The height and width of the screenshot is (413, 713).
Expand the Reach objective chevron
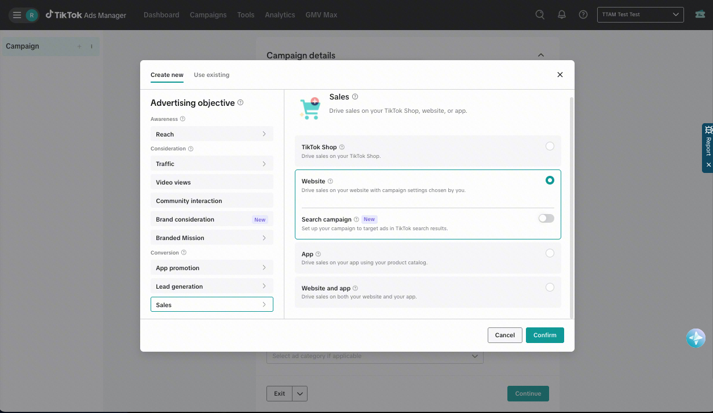click(x=264, y=134)
